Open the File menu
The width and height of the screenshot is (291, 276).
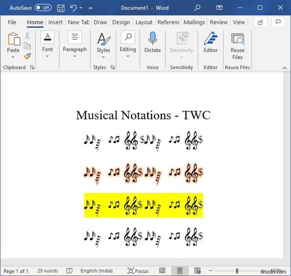click(12, 22)
